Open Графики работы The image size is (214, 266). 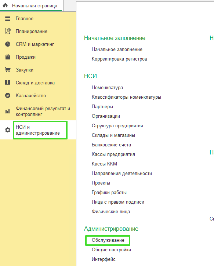coord(109,192)
